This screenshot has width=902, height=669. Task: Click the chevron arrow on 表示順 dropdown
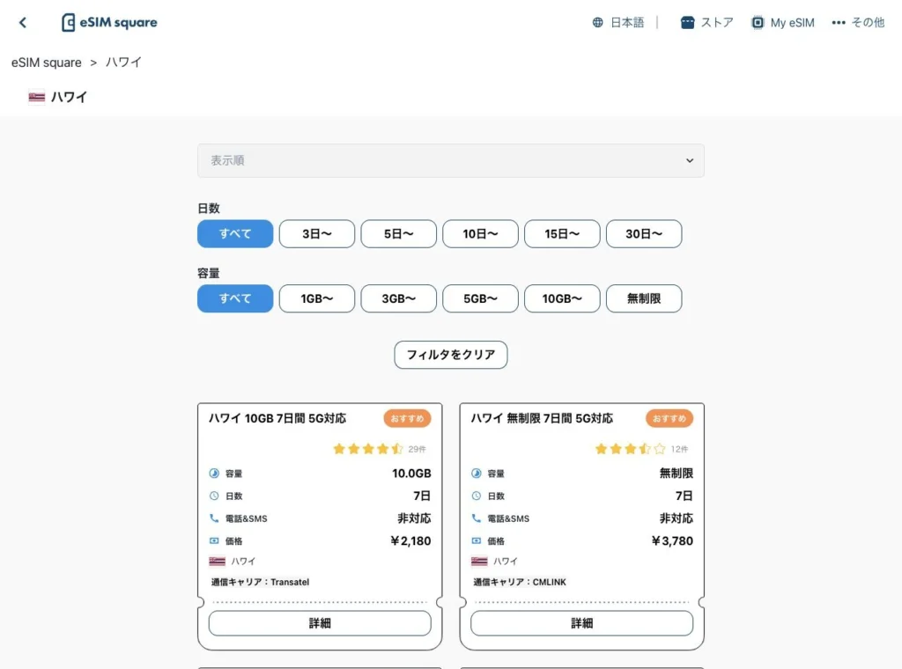click(x=689, y=160)
